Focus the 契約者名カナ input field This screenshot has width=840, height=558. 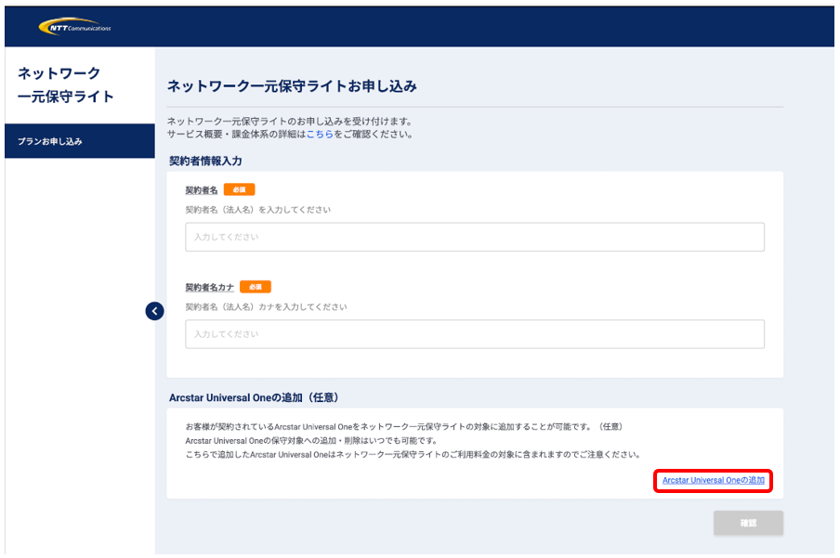475,334
